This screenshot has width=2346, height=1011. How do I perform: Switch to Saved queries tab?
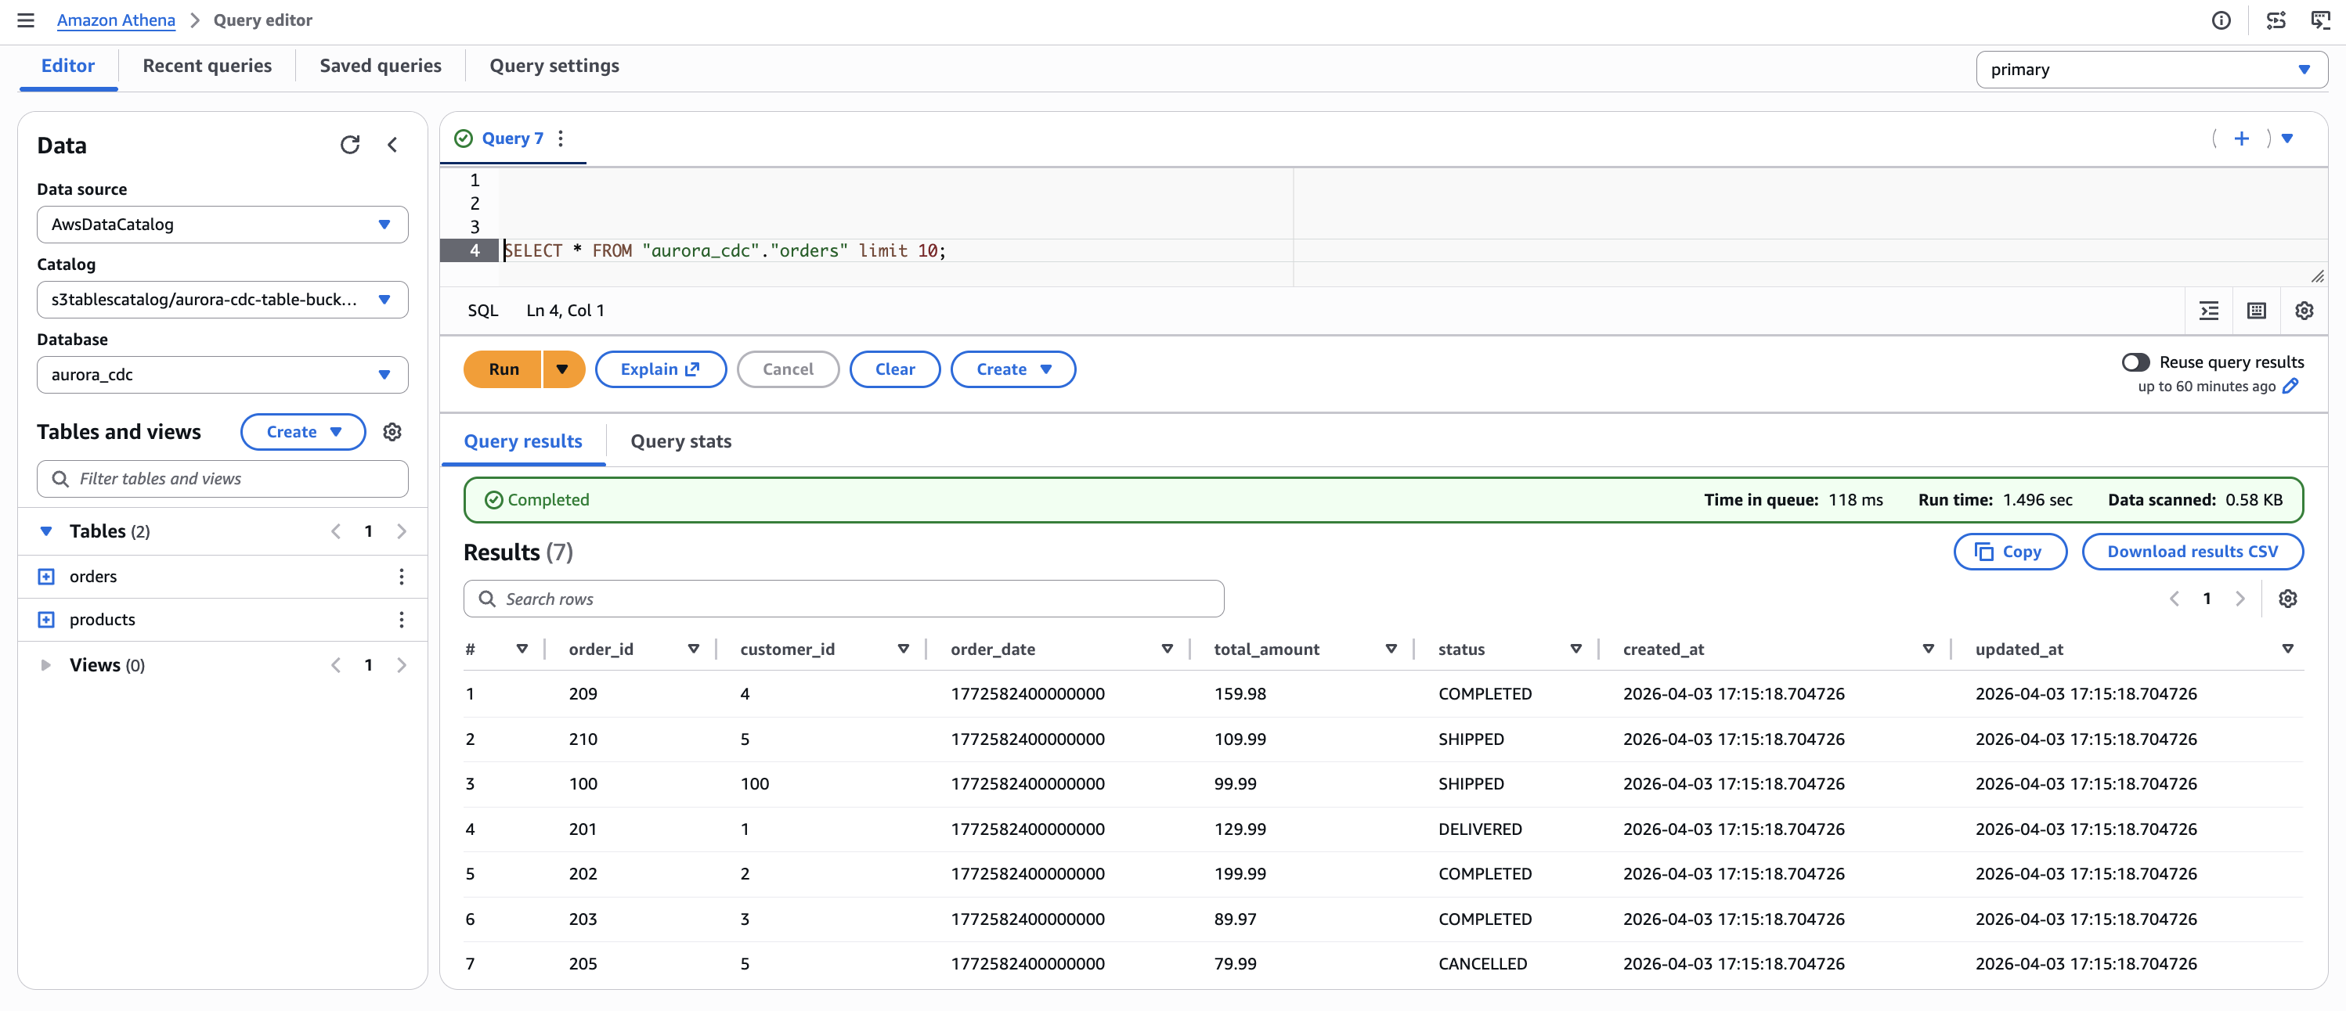coord(380,66)
